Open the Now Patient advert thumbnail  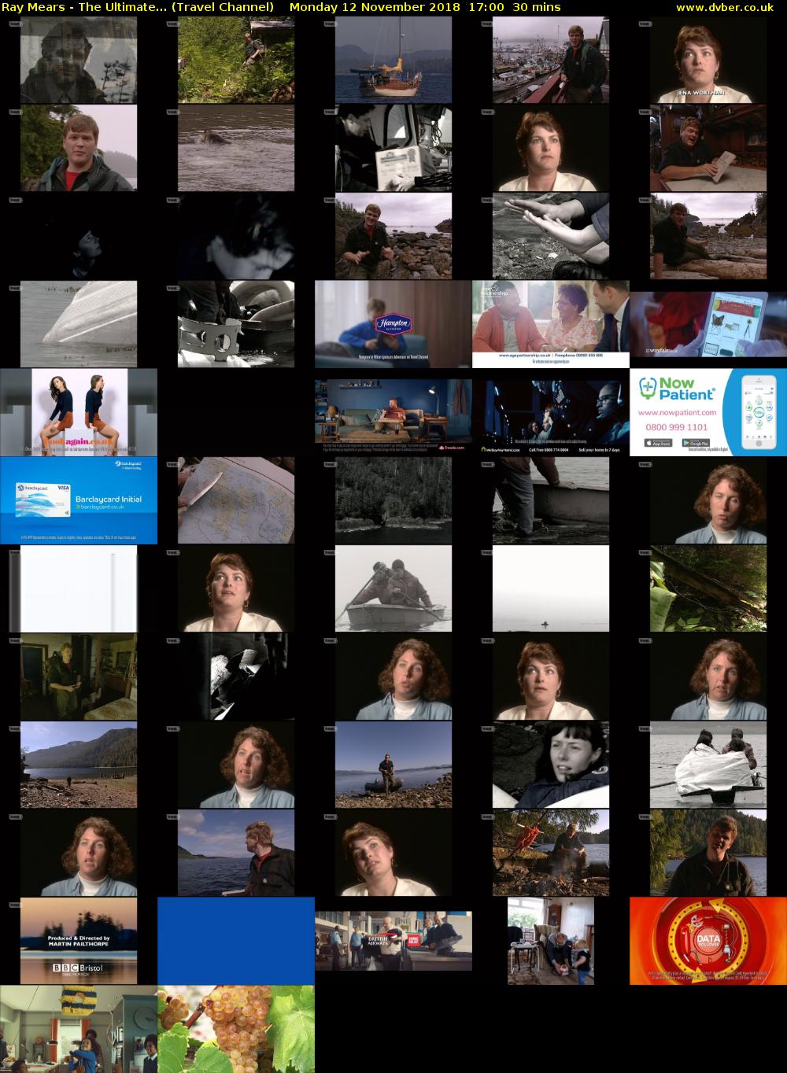(x=708, y=412)
